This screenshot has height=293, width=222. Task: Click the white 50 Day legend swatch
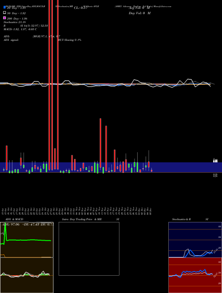(4, 12)
